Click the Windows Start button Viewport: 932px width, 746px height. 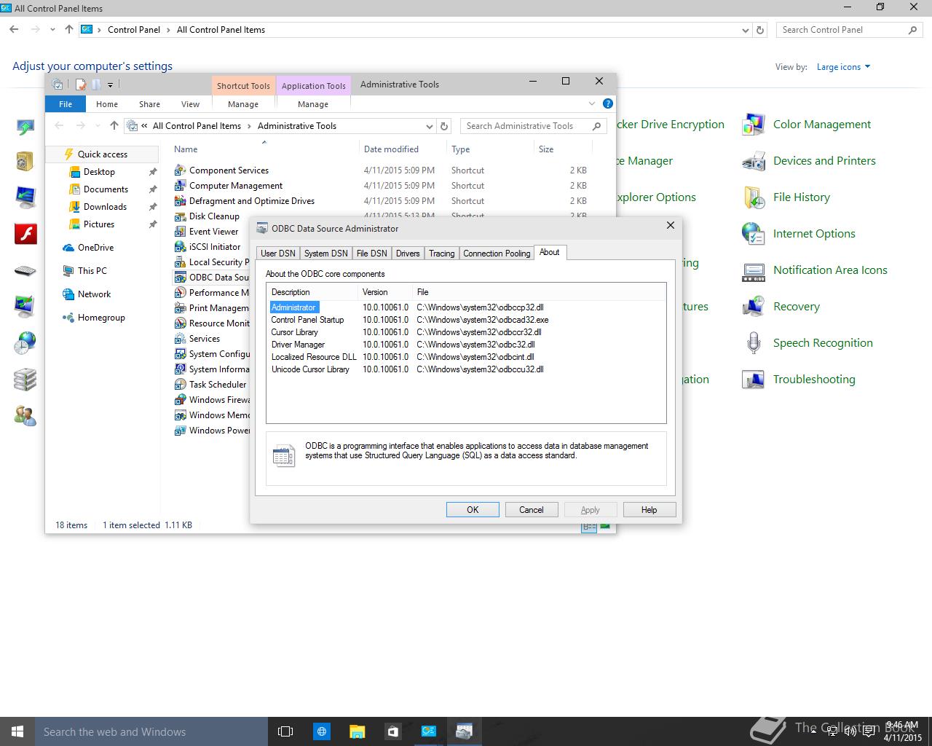coord(17,731)
